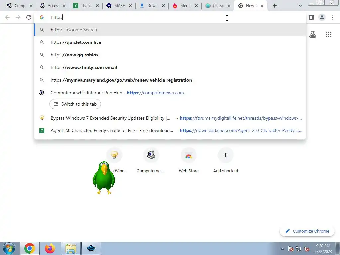Choose the xfinity.com email suggestion
Screen dimensions: 340x255
pos(170,67)
